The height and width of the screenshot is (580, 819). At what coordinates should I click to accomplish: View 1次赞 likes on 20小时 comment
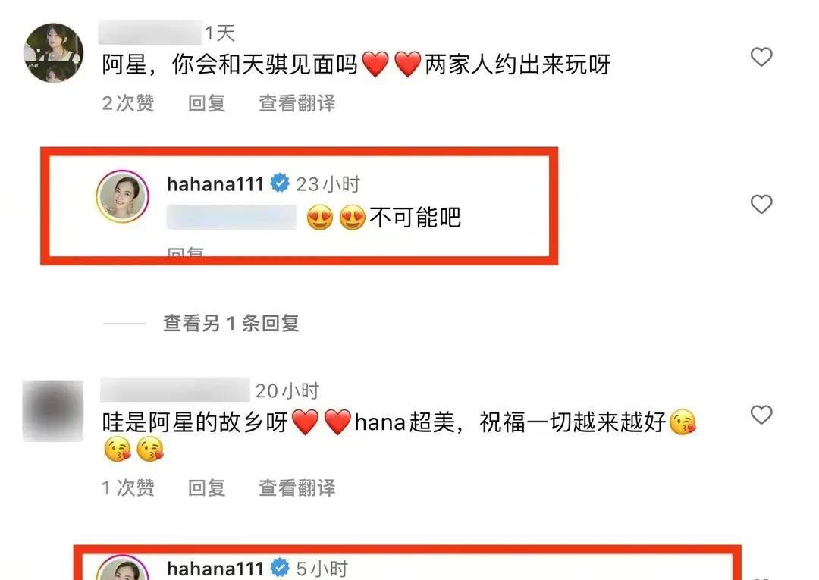128,488
